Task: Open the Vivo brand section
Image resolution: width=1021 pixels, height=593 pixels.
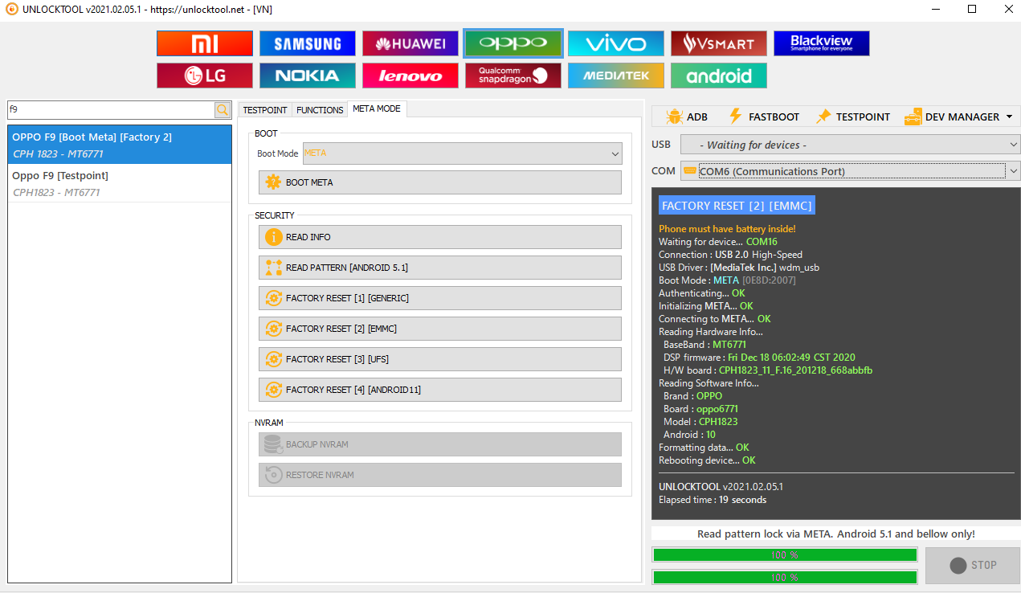Action: tap(616, 43)
